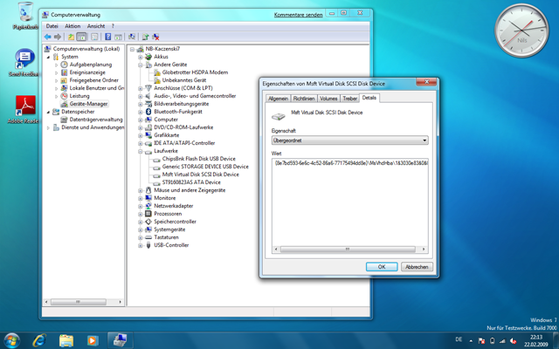Image resolution: width=559 pixels, height=349 pixels.
Task: Click the Tastaturen keyboard icon
Action: click(x=148, y=237)
